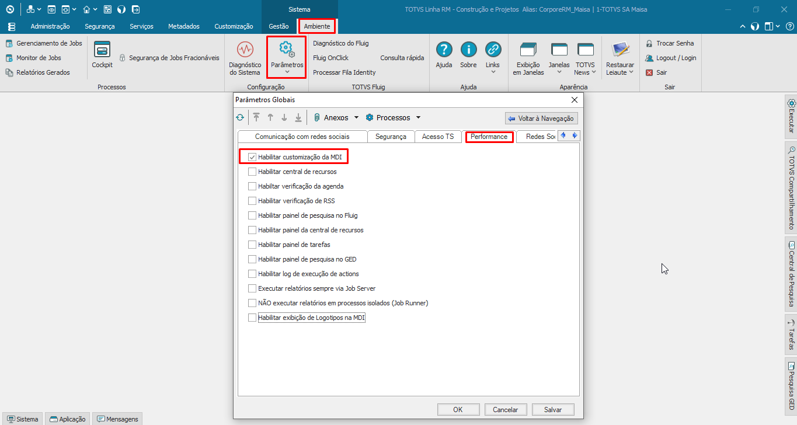
Task: Click the theme globe icon in top-right ribbon corner
Action: click(754, 26)
